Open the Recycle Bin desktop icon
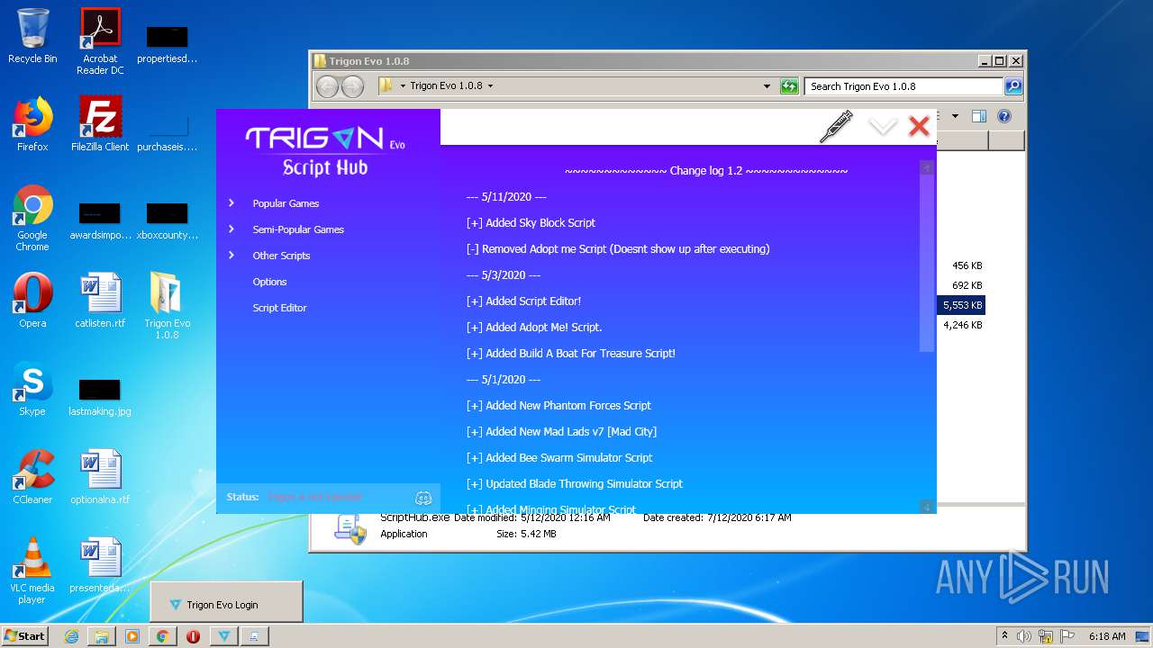 [x=32, y=37]
